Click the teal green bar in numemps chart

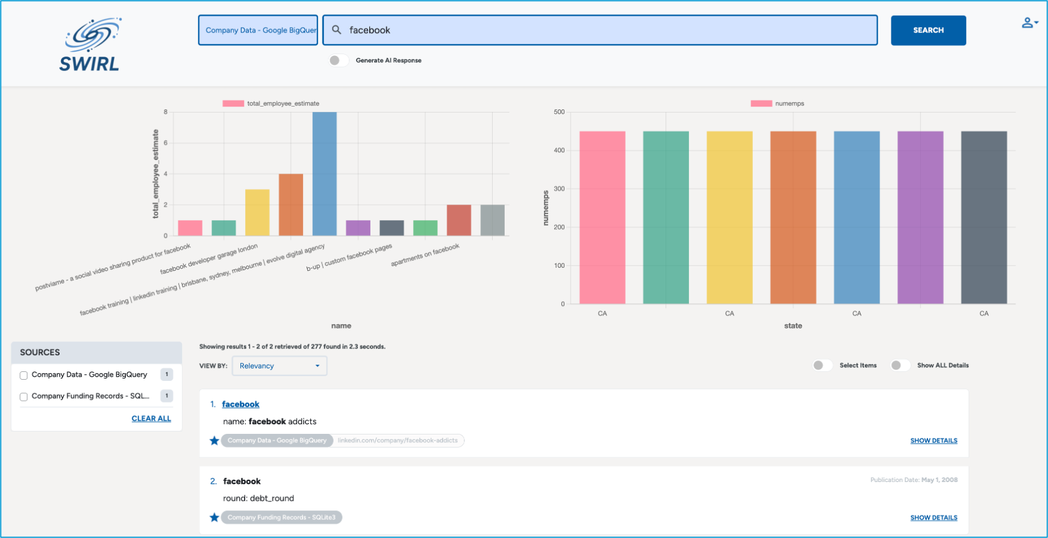pos(666,218)
